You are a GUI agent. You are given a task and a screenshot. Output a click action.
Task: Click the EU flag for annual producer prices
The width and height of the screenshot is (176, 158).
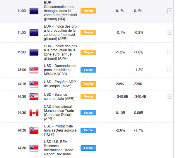(34, 52)
